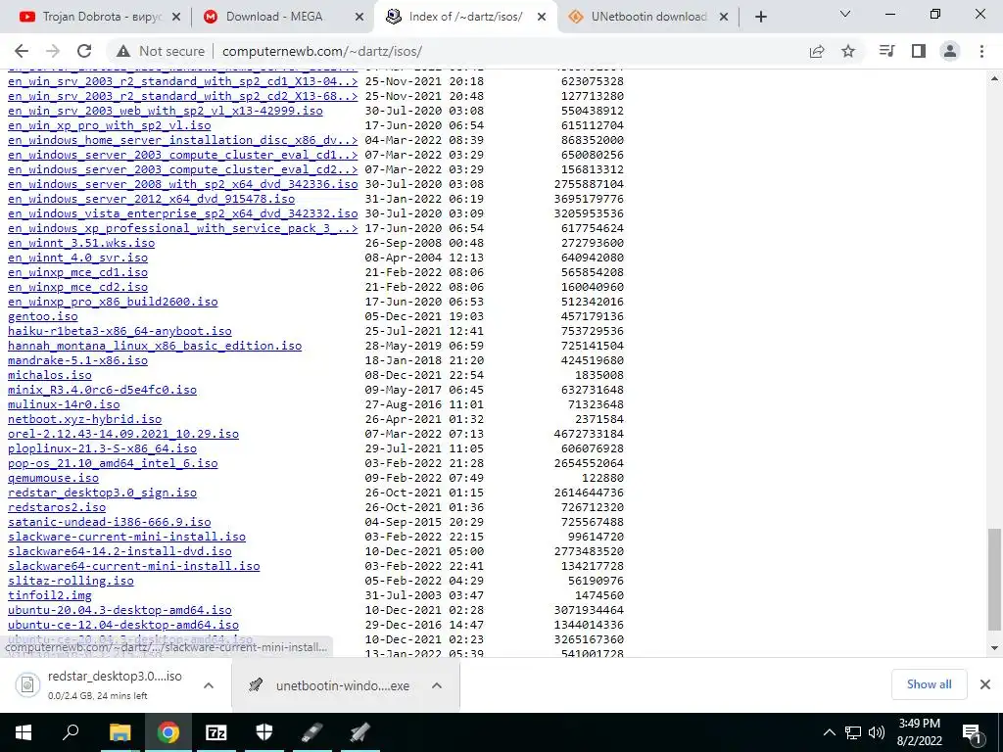The width and height of the screenshot is (1003, 752).
Task: Close the downloads bar
Action: click(x=985, y=684)
